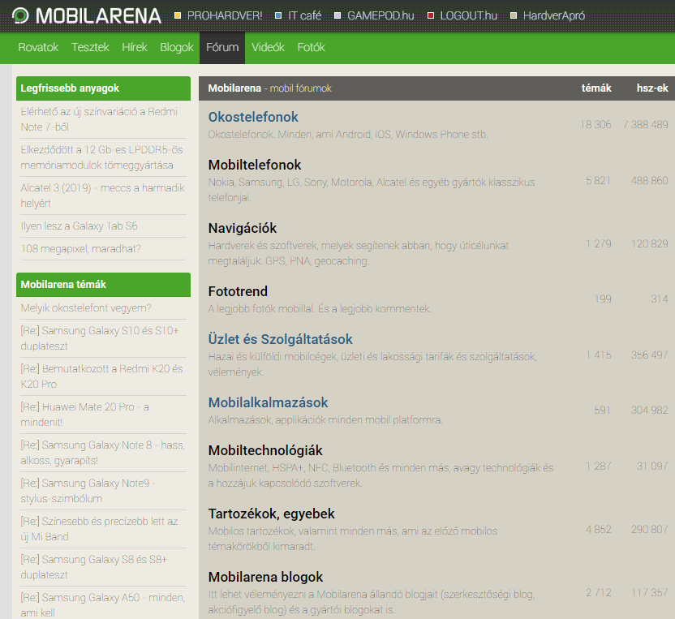Image resolution: width=675 pixels, height=619 pixels.
Task: Open Redmi K20 és K20 Pro topic
Action: pyautogui.click(x=101, y=376)
